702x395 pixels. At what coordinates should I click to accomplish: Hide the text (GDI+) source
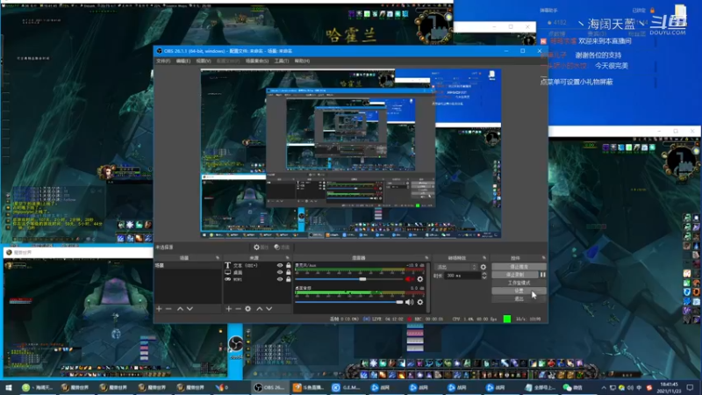tap(280, 266)
